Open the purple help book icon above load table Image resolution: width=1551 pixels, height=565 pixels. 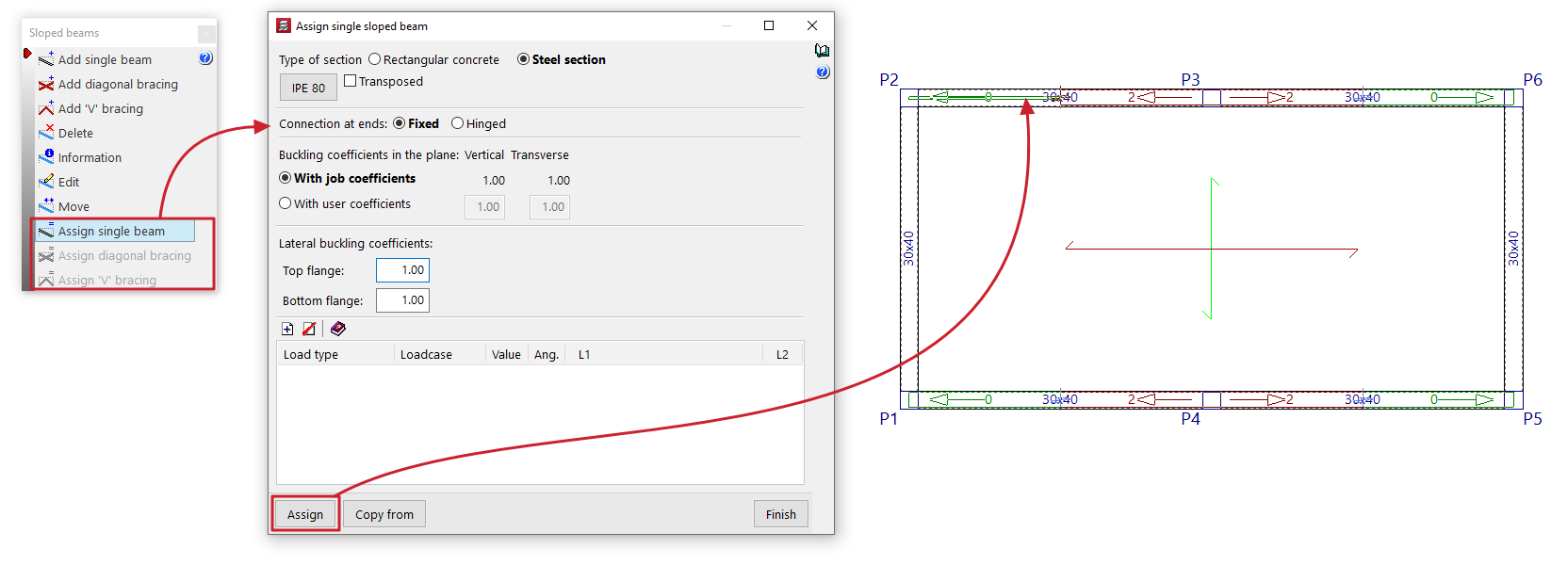(338, 329)
